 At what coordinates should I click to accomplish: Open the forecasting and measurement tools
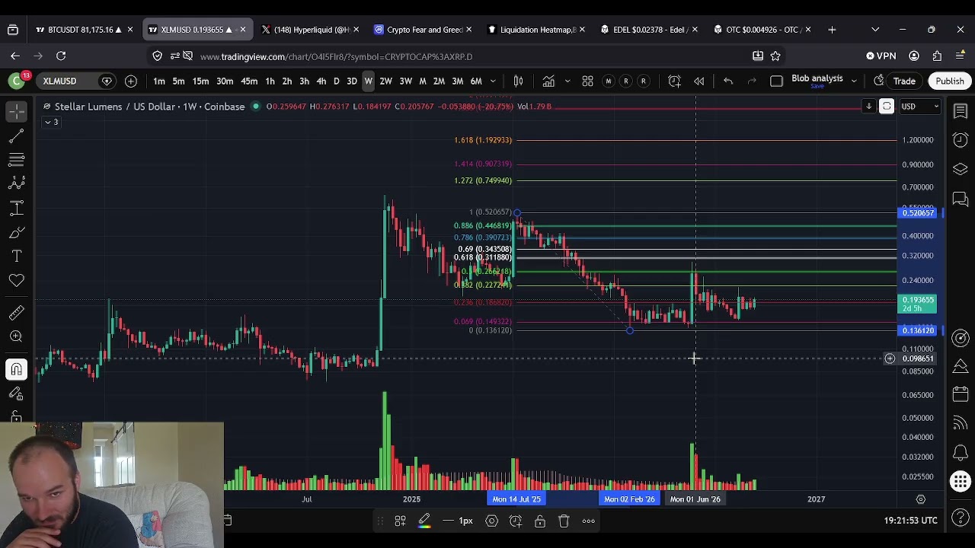[16, 208]
